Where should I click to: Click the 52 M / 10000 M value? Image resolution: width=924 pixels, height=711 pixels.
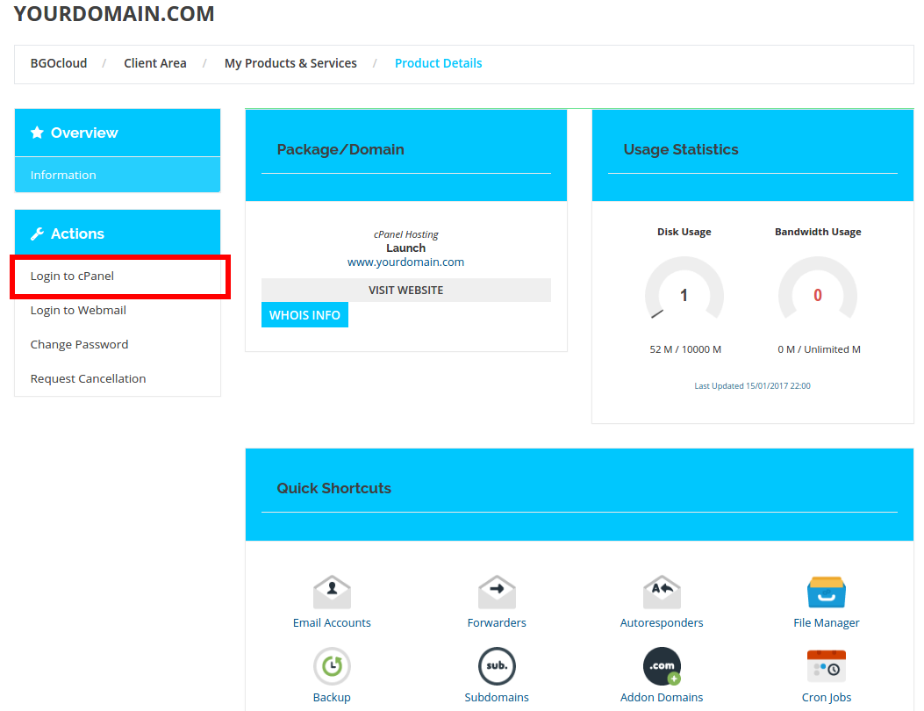pyautogui.click(x=685, y=349)
